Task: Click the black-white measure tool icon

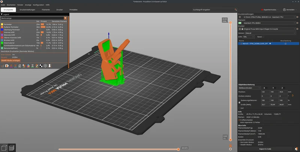Action: 41,66
